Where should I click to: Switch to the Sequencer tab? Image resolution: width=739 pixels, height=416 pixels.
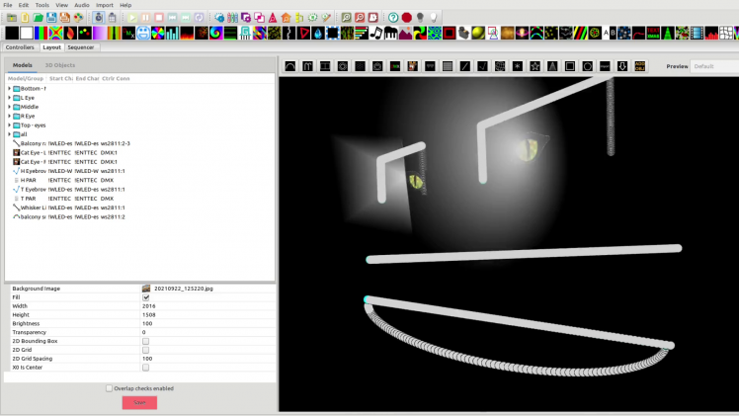81,47
